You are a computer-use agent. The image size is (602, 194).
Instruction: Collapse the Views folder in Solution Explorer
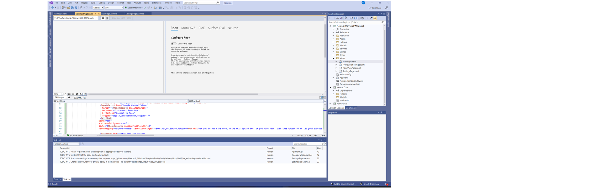pyautogui.click(x=333, y=58)
